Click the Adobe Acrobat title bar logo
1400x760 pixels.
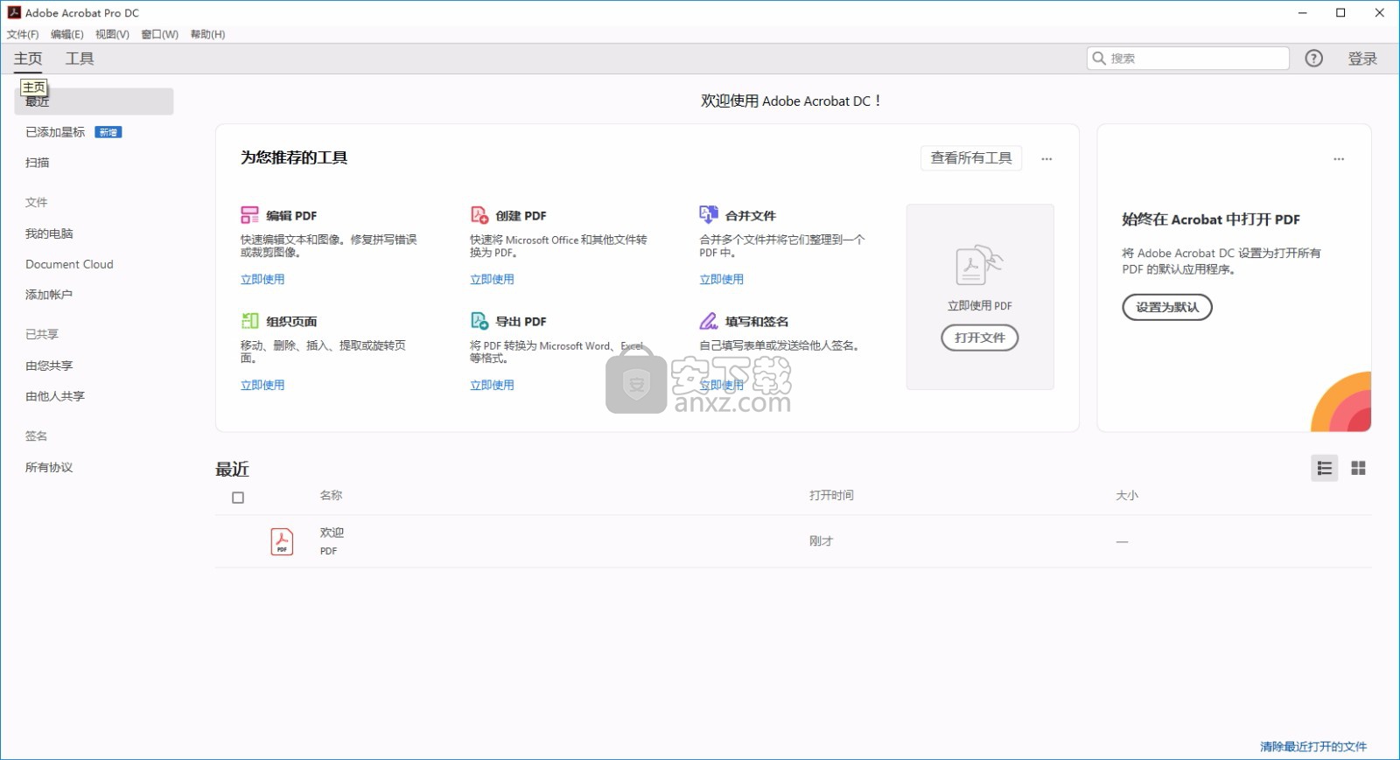[x=14, y=12]
